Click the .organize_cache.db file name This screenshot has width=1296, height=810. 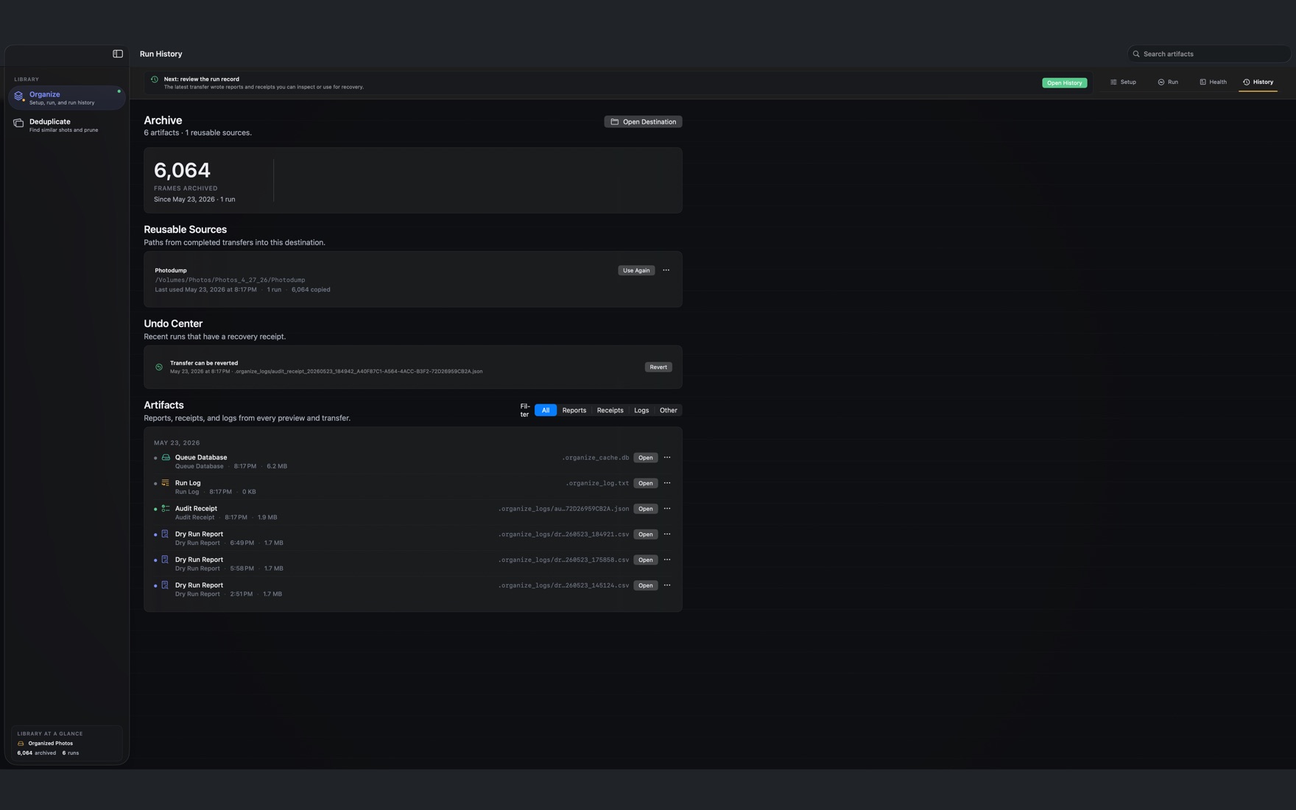596,458
